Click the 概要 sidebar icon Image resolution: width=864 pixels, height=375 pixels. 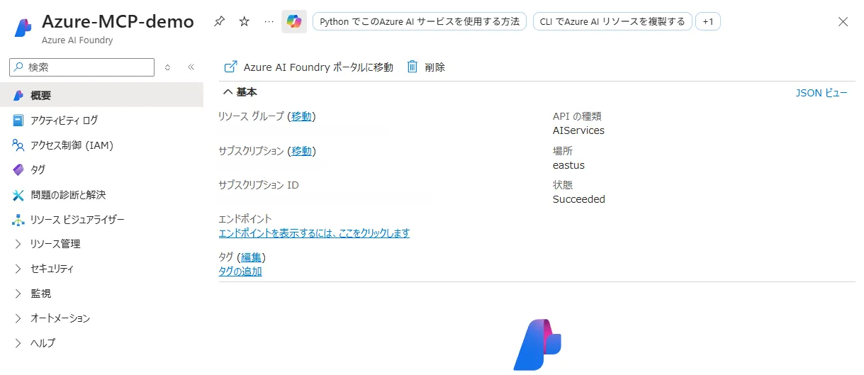point(18,96)
